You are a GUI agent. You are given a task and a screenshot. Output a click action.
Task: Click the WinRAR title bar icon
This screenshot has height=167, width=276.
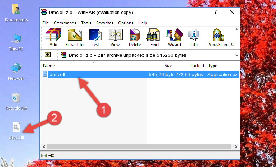click(44, 12)
